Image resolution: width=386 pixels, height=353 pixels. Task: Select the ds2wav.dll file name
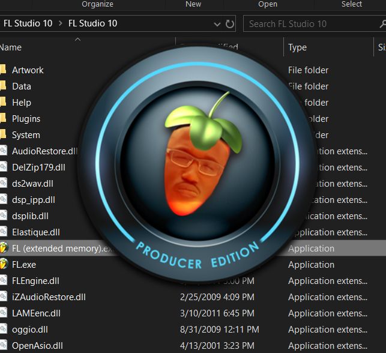[x=32, y=184]
